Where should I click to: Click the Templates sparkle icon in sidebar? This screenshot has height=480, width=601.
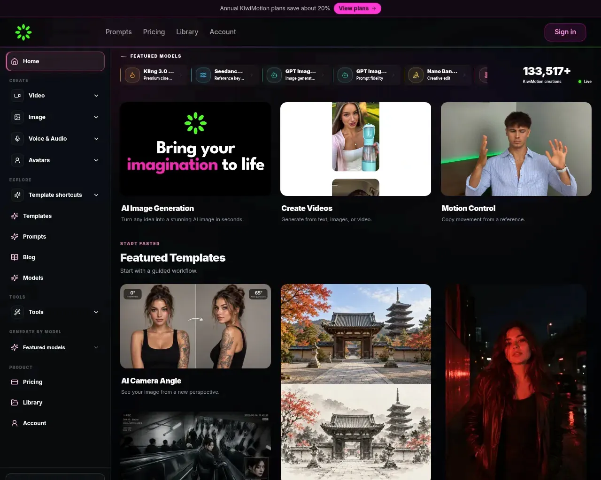click(x=15, y=216)
